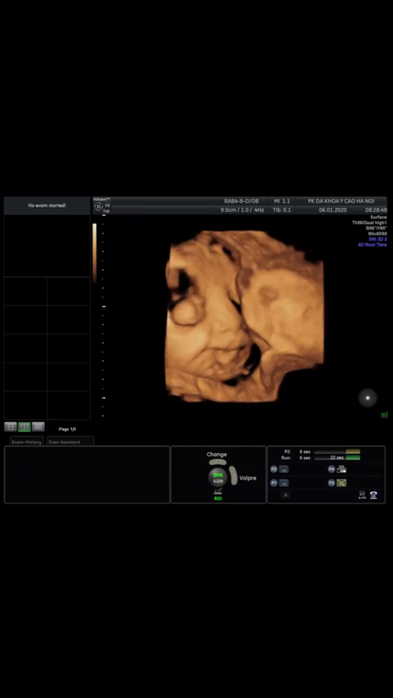Select the highlighted 2x2 grid layout icon
393x698 pixels.
pos(24,427)
